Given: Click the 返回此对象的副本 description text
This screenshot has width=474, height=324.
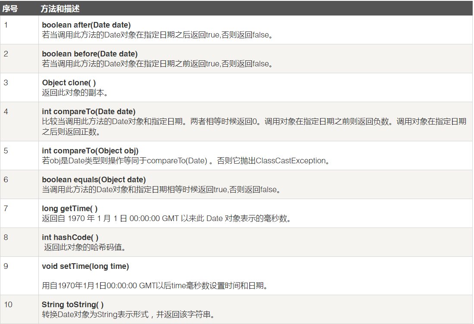Looking at the screenshot, I should pos(75,93).
